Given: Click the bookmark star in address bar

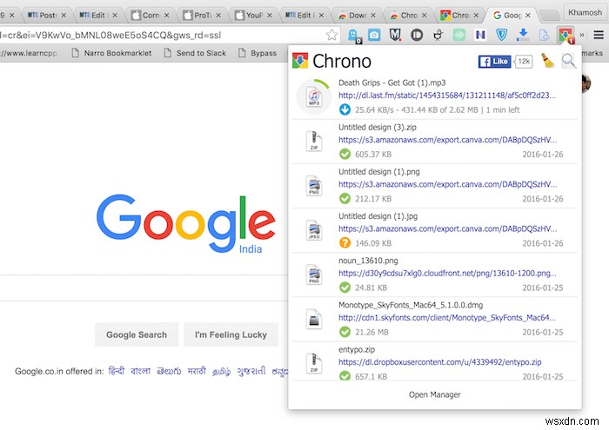Looking at the screenshot, I should pos(331,35).
